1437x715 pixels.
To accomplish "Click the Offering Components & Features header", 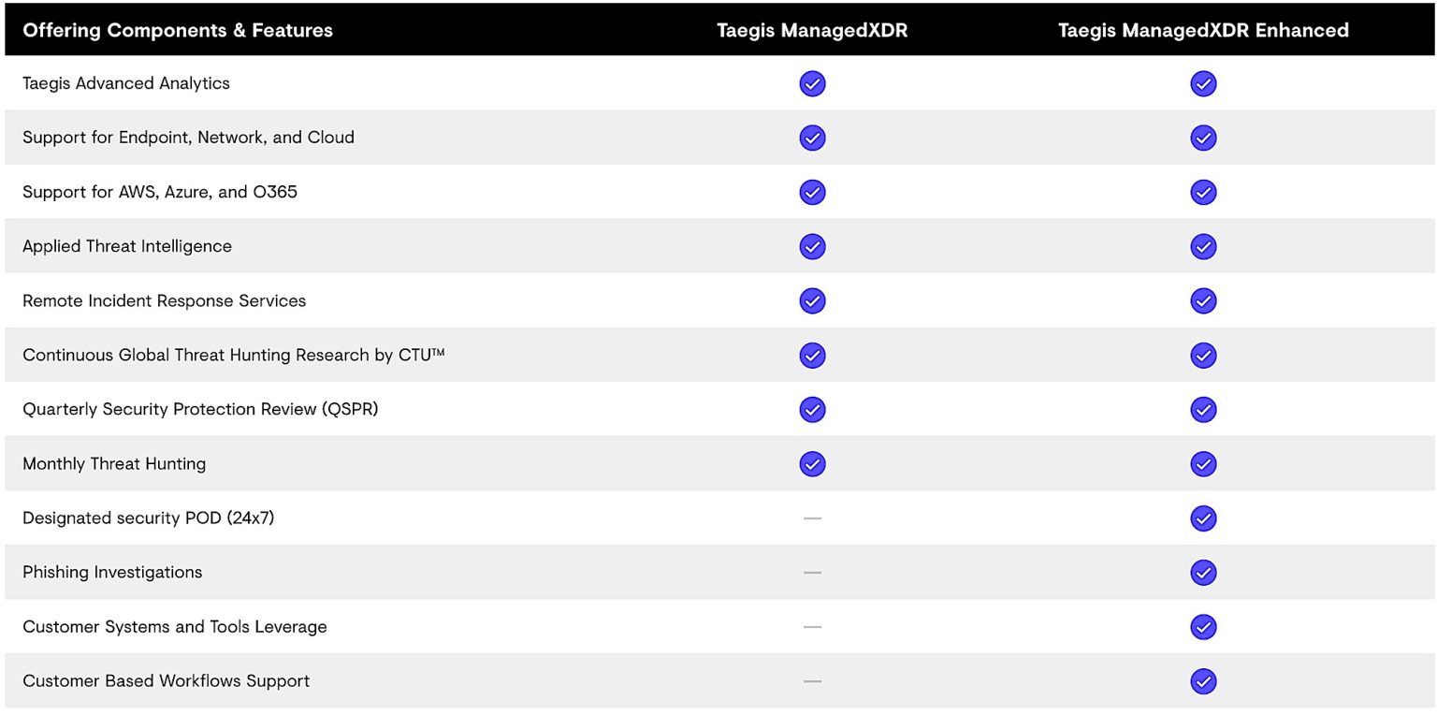I will 178,29.
